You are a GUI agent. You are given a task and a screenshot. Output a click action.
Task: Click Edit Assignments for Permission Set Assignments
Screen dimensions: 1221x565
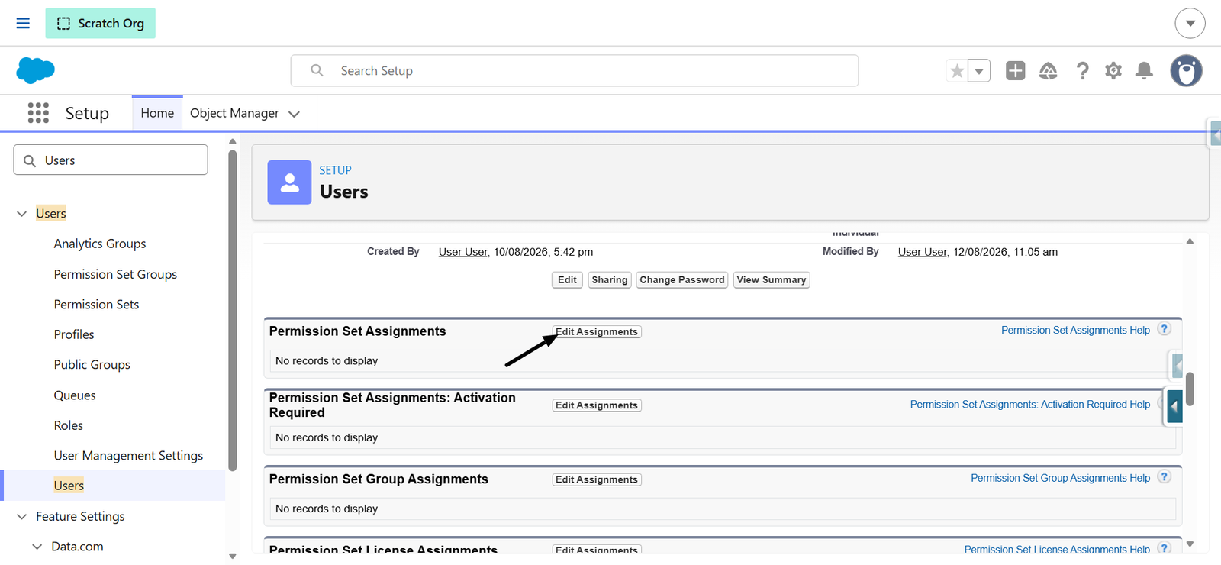pyautogui.click(x=597, y=331)
